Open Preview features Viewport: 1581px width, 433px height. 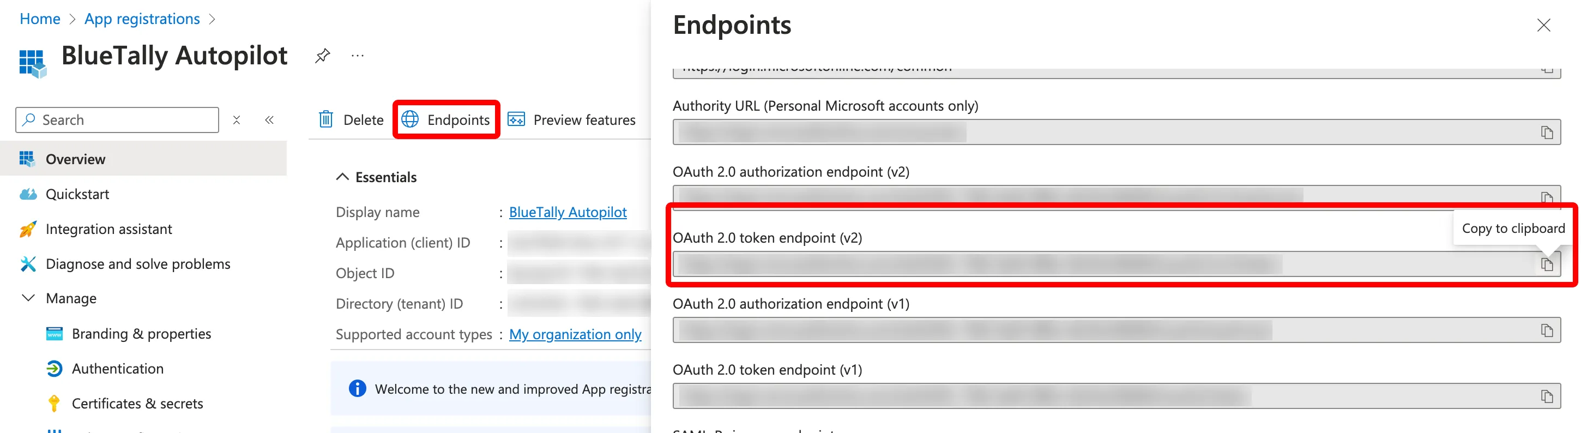click(571, 120)
